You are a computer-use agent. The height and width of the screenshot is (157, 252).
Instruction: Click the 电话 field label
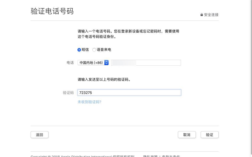70,63
